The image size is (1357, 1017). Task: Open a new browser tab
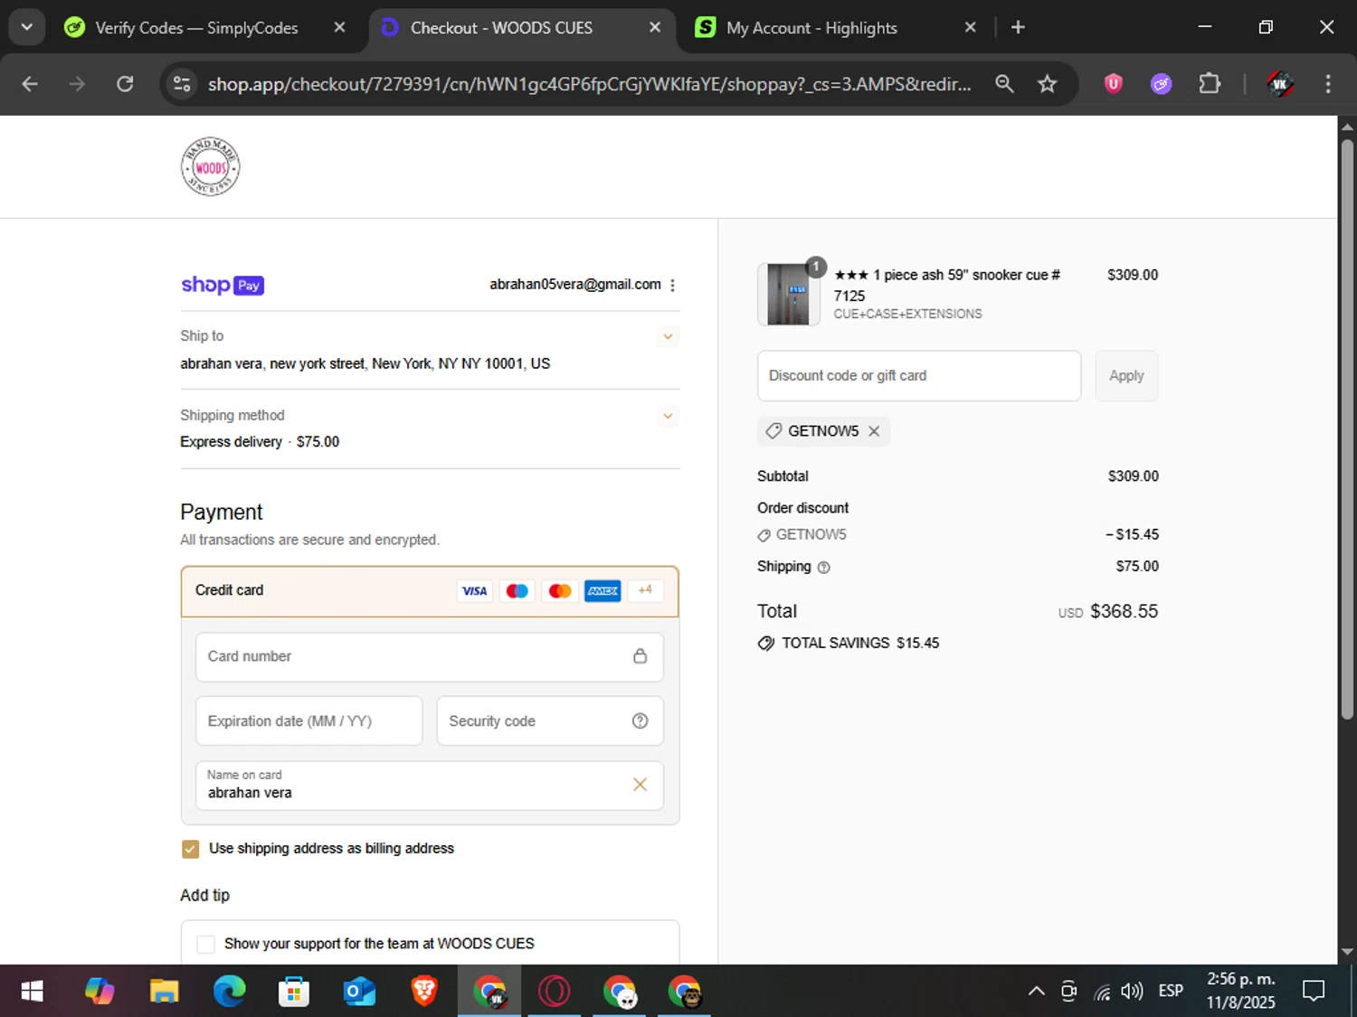point(1018,27)
